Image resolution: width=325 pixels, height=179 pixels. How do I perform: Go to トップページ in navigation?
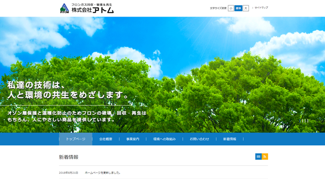tap(75, 139)
